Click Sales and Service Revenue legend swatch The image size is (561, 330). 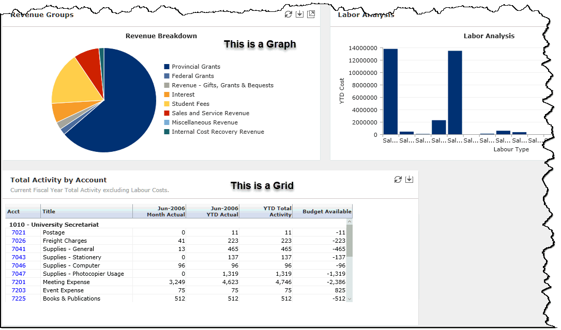click(167, 113)
